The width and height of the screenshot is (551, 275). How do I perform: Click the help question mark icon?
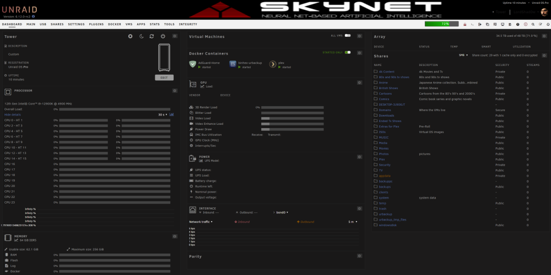coord(517,25)
